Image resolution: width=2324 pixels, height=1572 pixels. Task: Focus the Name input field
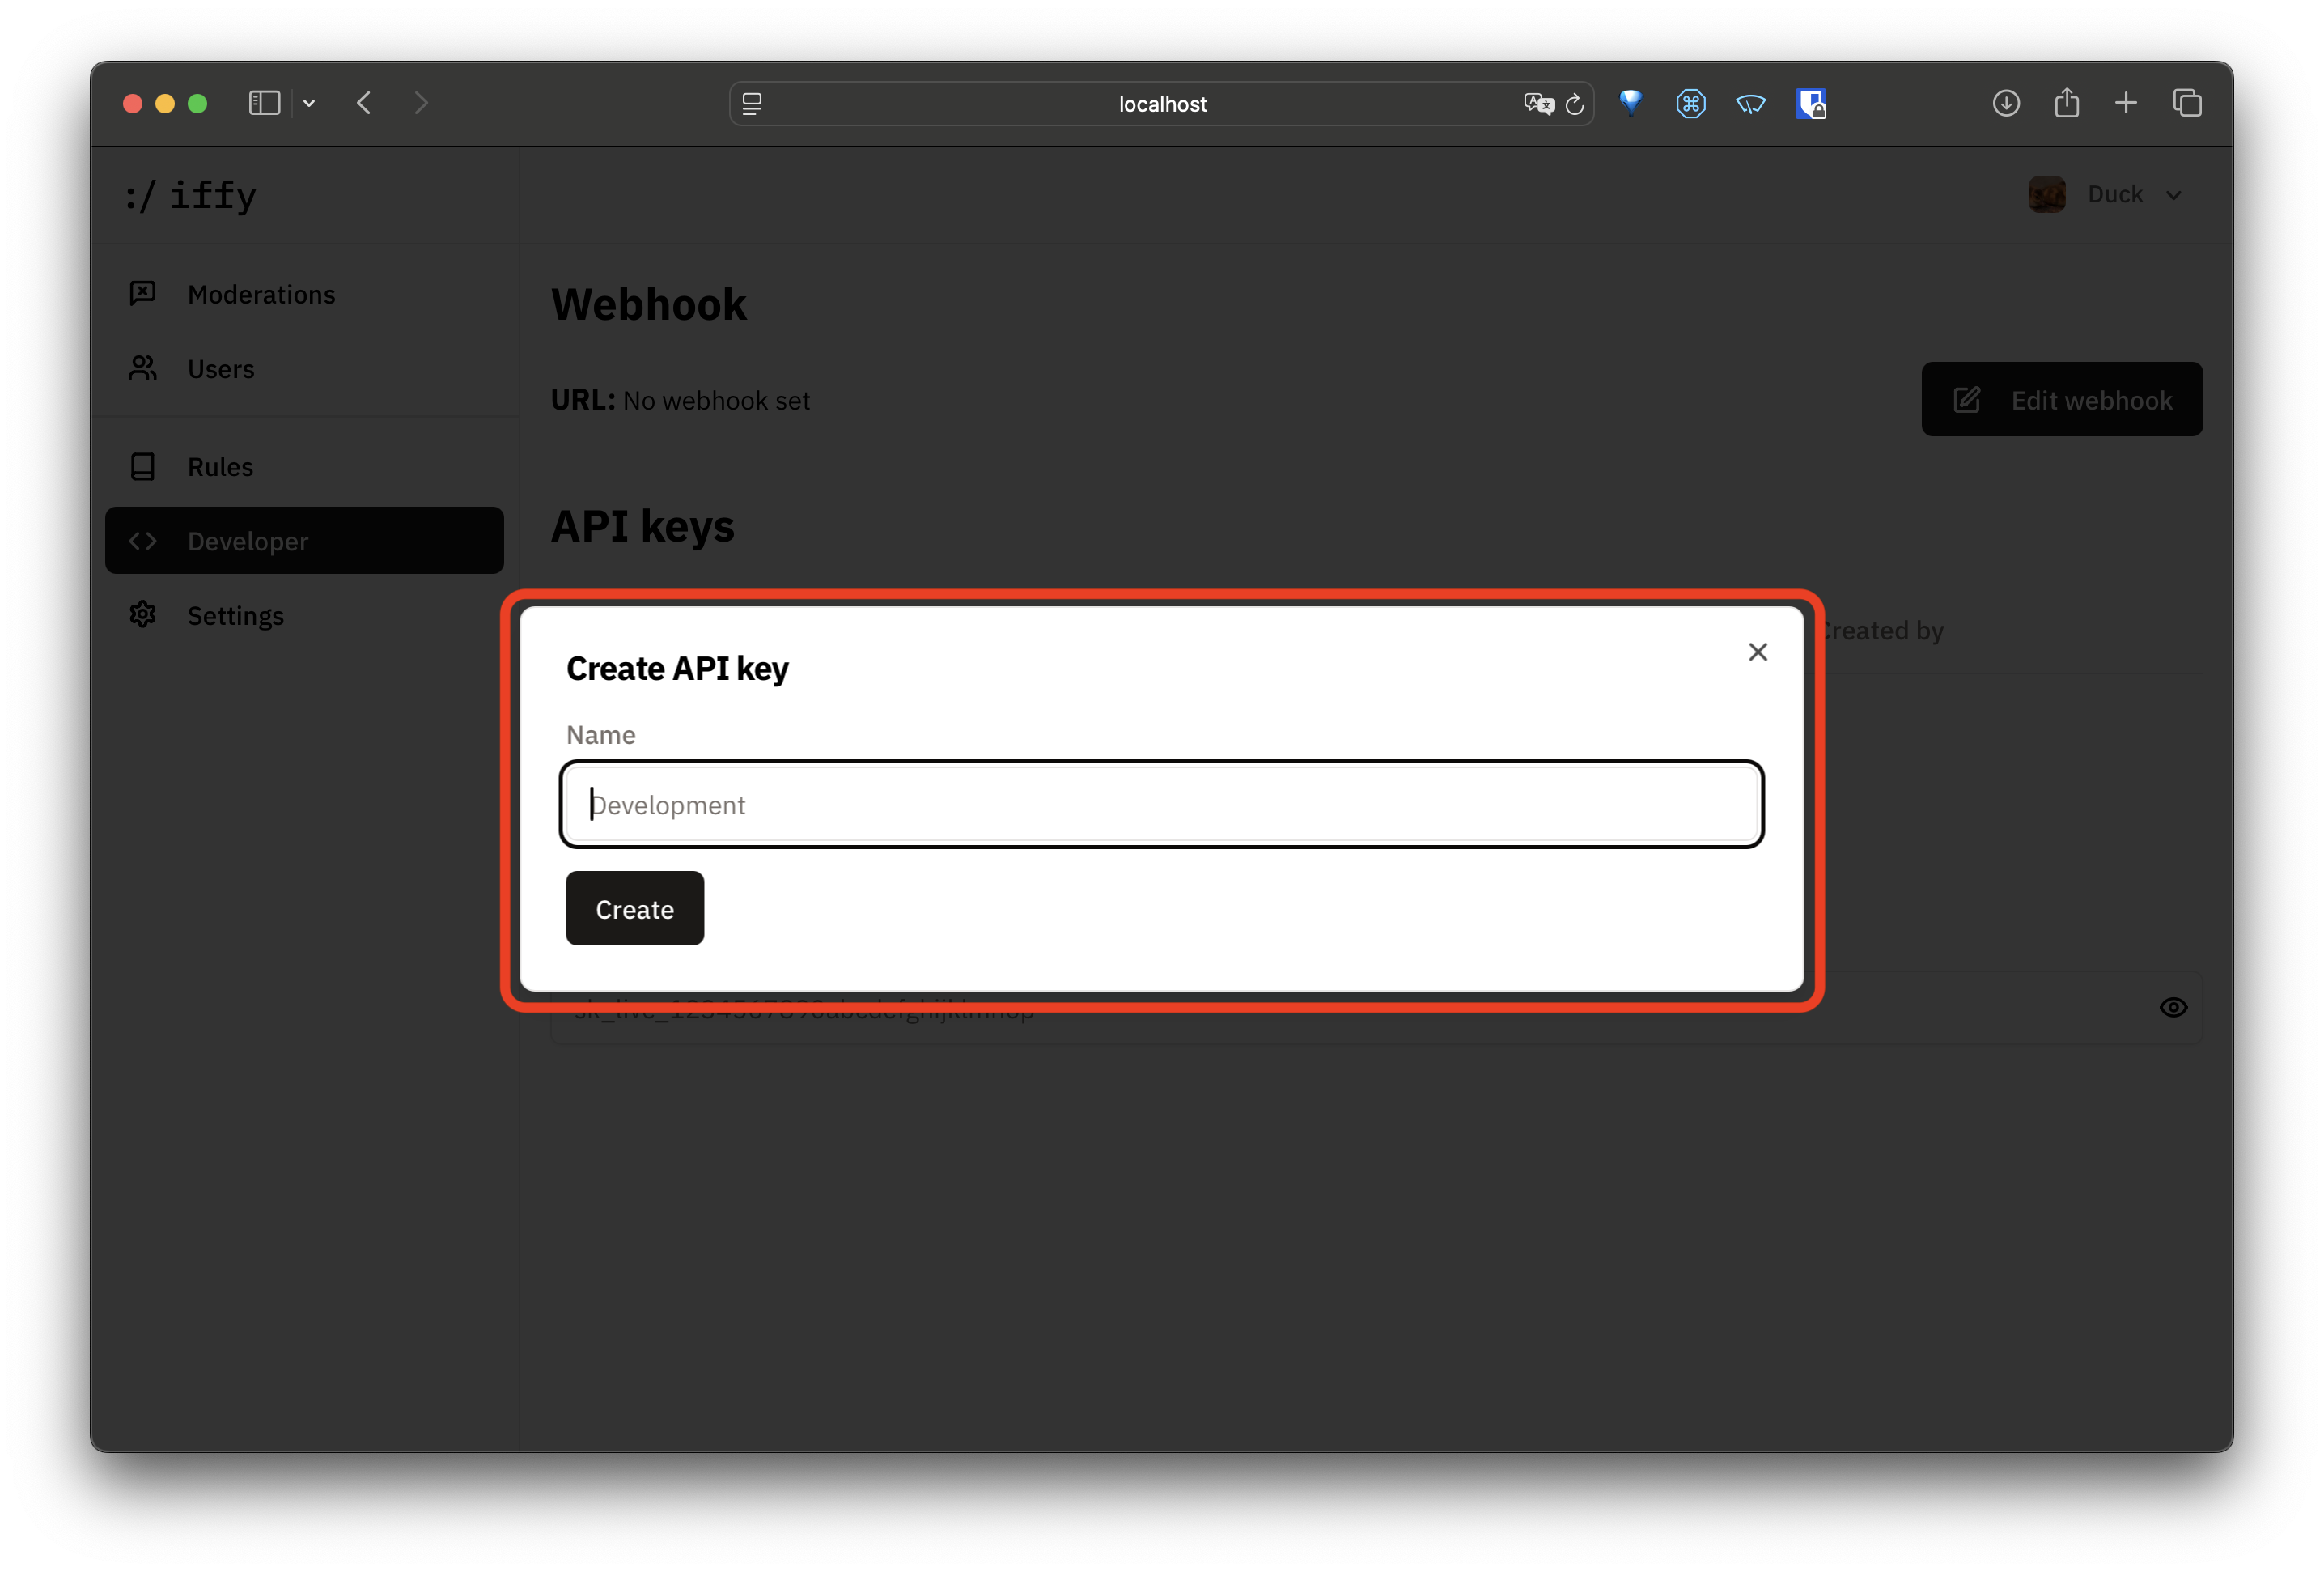click(1160, 805)
